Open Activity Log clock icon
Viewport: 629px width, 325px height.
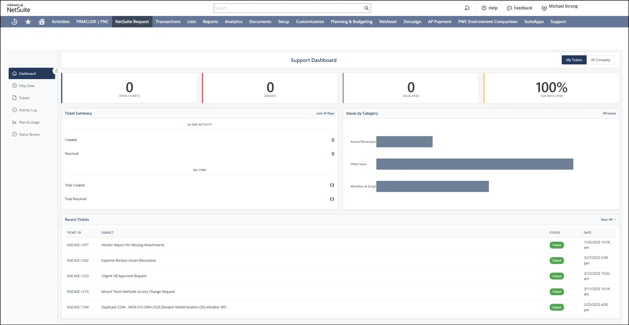coord(14,110)
